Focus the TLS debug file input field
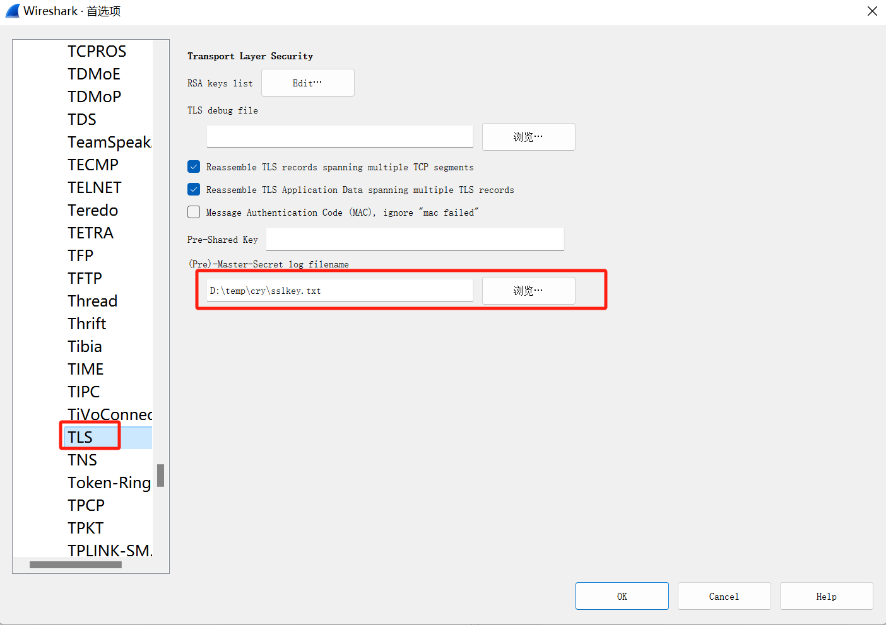The height and width of the screenshot is (625, 886). (340, 136)
